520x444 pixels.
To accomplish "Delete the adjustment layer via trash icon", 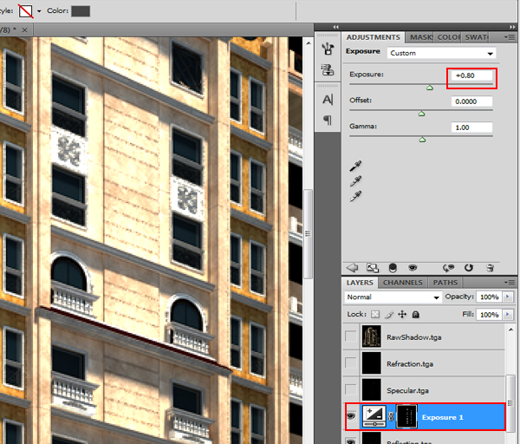I will [x=491, y=268].
